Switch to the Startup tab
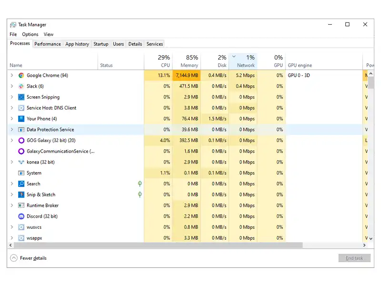Image resolution: width=381 pixels, height=286 pixels. tap(101, 44)
